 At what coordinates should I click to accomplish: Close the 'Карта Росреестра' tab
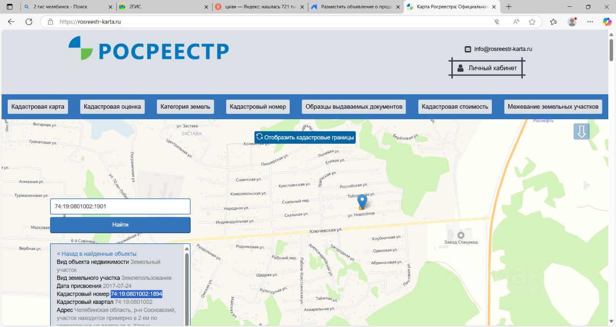(x=494, y=7)
